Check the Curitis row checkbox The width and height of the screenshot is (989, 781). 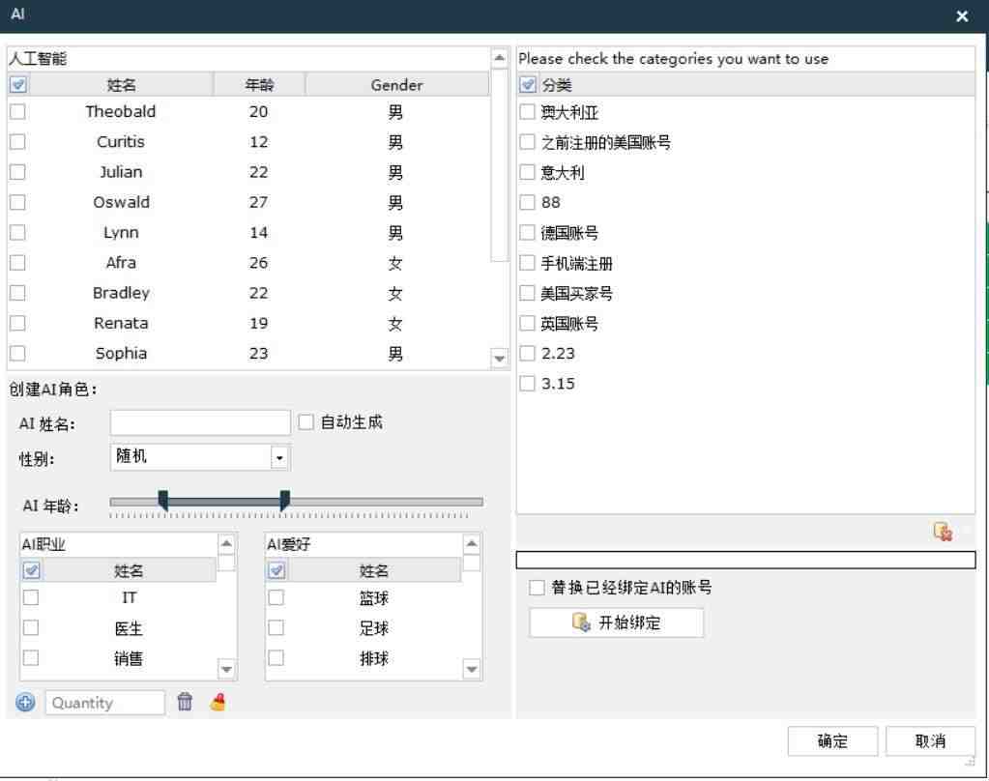[x=17, y=142]
